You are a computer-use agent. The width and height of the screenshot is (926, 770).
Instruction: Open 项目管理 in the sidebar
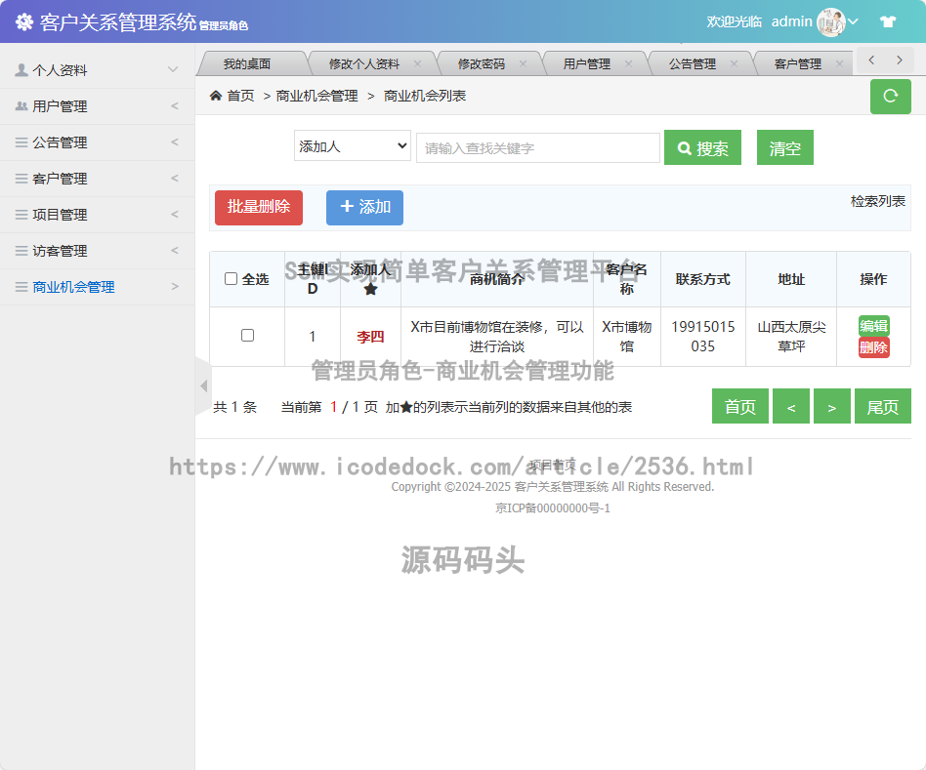(98, 215)
